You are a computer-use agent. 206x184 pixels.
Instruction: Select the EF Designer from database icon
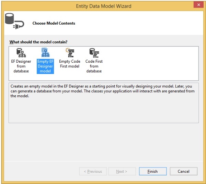pyautogui.click(x=21, y=53)
